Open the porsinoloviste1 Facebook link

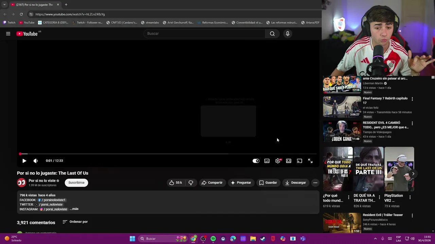click(x=52, y=200)
